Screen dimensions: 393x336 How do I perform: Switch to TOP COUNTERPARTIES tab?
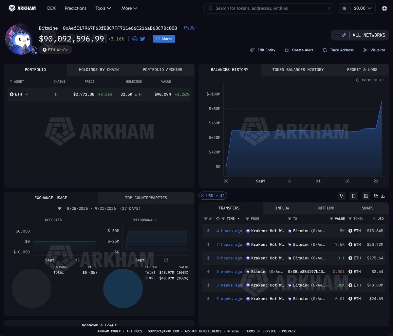click(x=146, y=198)
